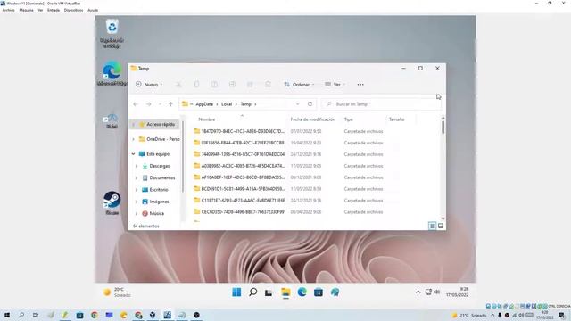
Task: Select the Microsoft Edge desktop shortcut
Action: [x=112, y=74]
